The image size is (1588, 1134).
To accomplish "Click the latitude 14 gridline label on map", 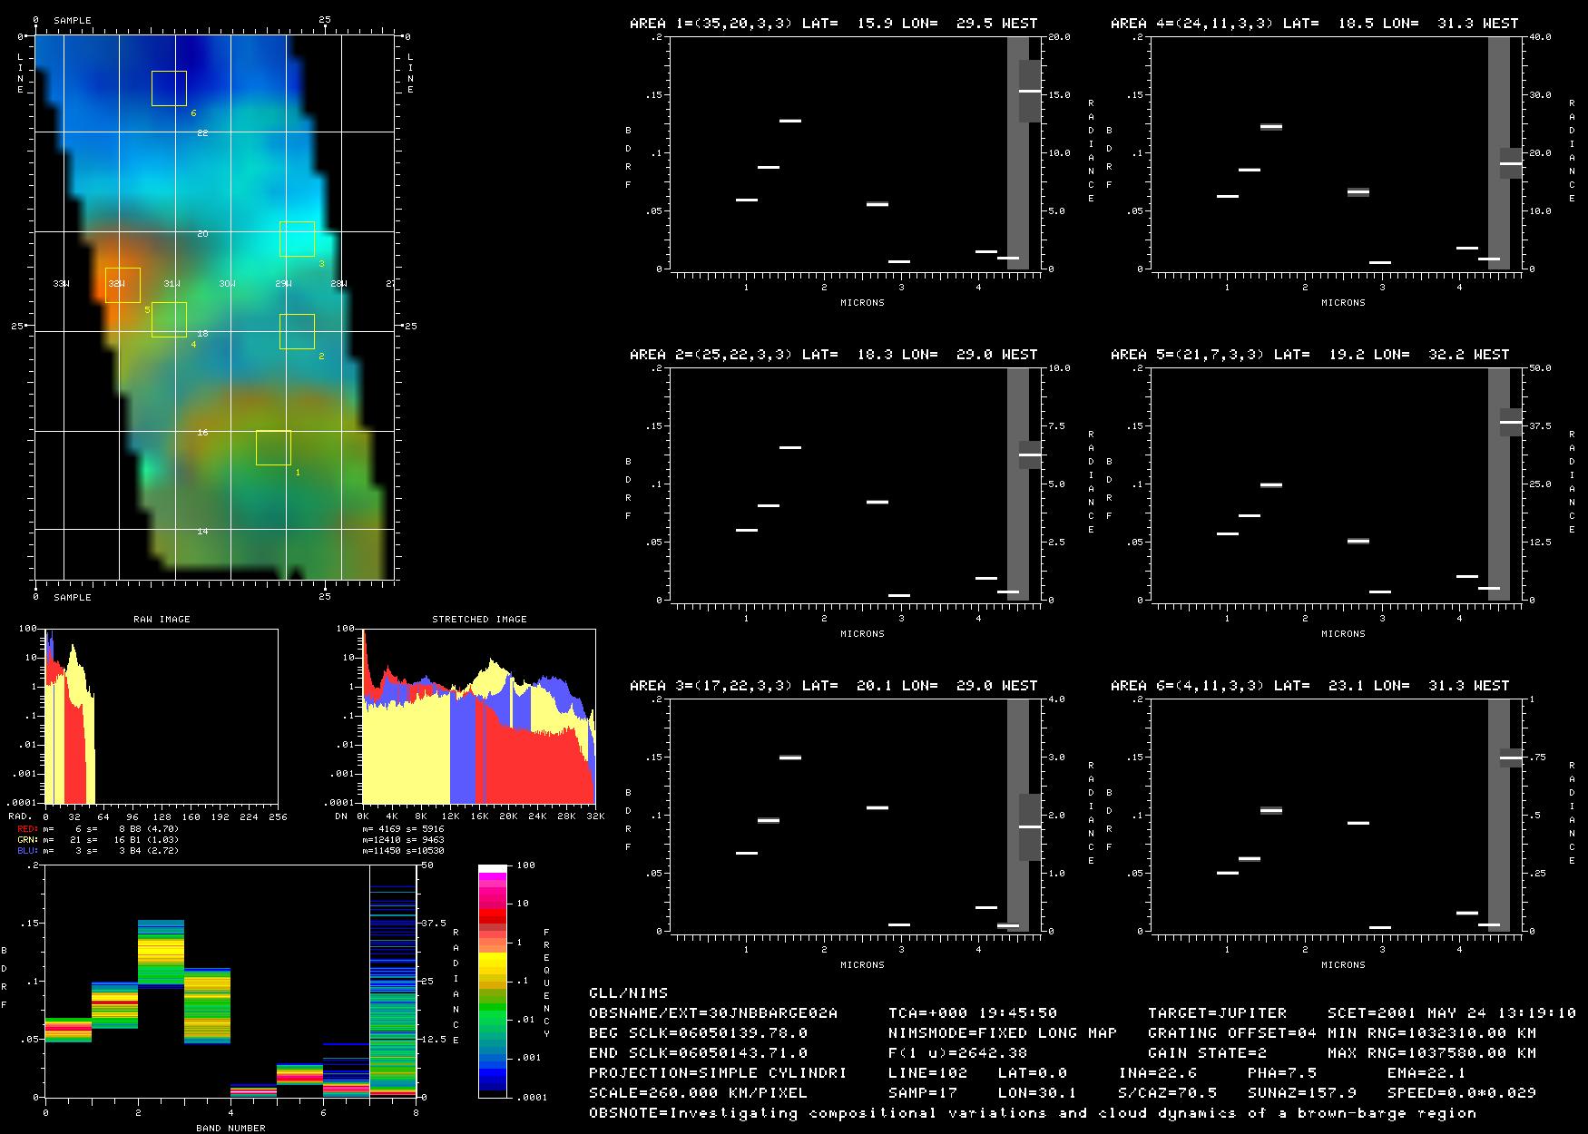I will 202,532.
